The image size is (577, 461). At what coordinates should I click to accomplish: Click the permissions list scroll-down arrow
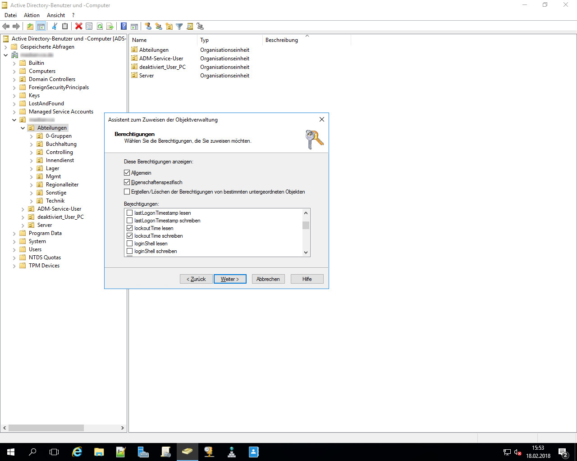pos(306,253)
